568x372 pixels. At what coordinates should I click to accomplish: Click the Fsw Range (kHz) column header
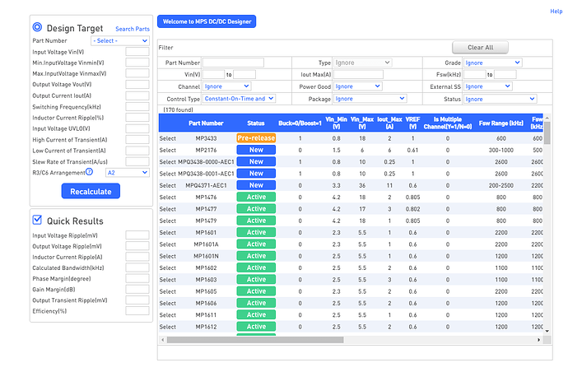tap(501, 123)
